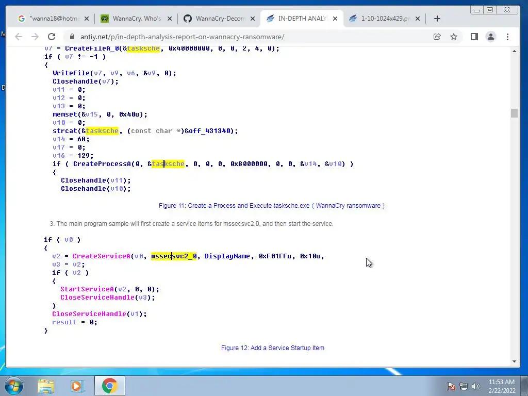Close the IN-DEPTH ANALY tab
Screen dimensions: 528x396
(x=335, y=19)
